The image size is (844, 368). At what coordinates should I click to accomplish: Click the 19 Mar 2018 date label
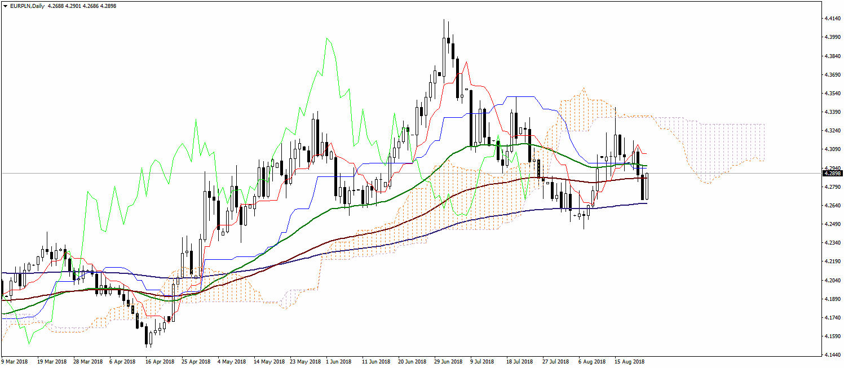[x=52, y=361]
